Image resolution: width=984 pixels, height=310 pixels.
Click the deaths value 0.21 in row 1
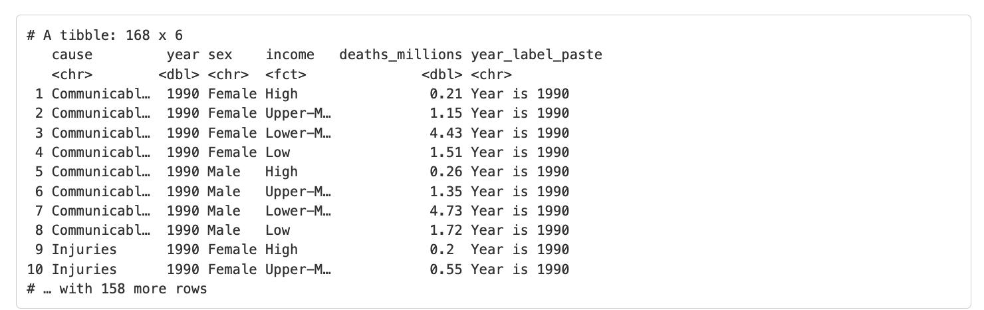(x=445, y=94)
